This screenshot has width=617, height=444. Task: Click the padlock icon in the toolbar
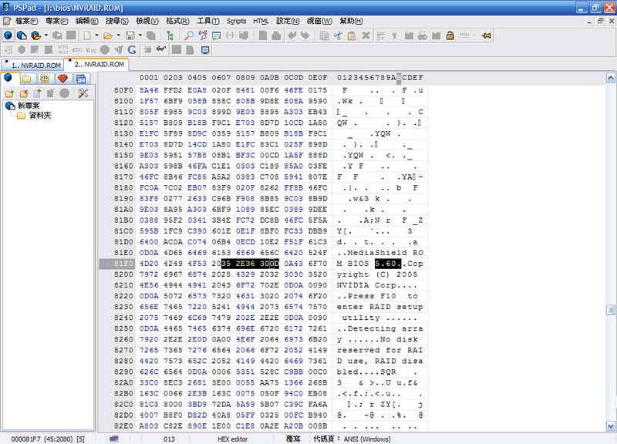click(x=450, y=35)
